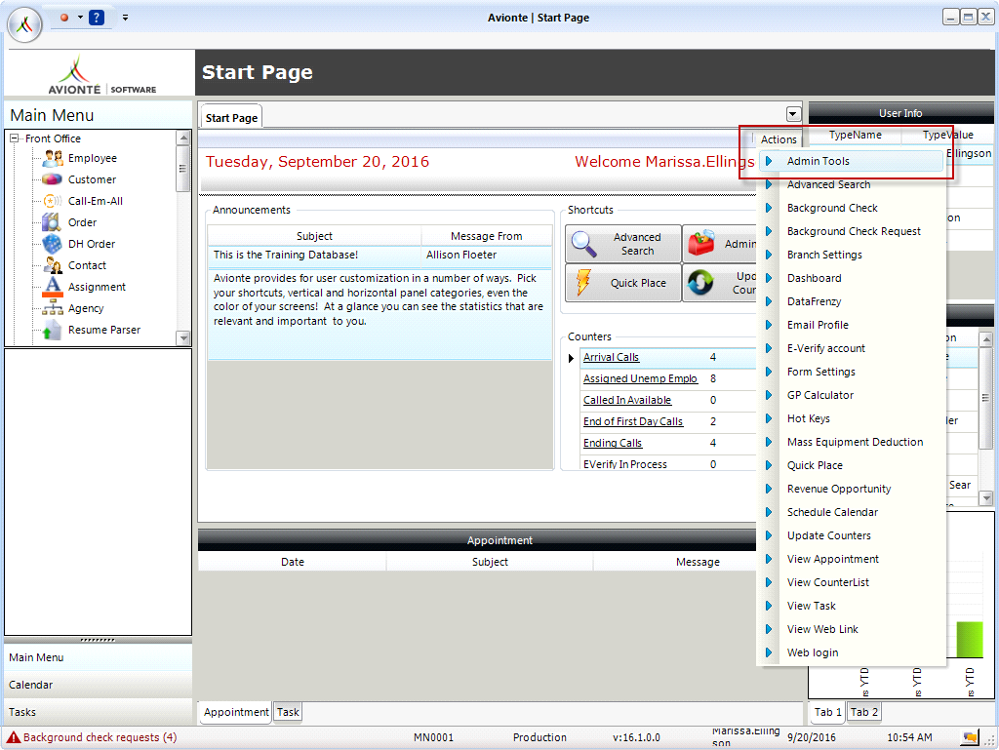
Task: Open Contact from the Main Menu tree
Action: 87,265
